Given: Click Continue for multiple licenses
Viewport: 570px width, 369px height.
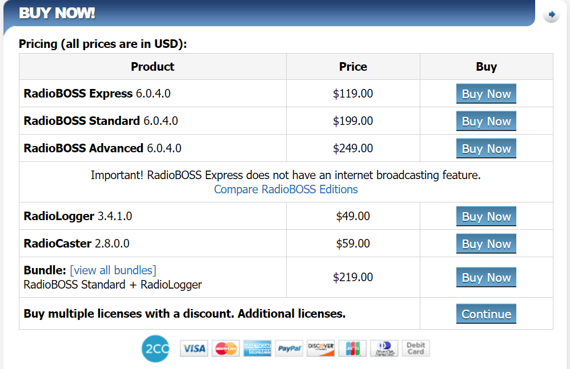Looking at the screenshot, I should pyautogui.click(x=486, y=314).
